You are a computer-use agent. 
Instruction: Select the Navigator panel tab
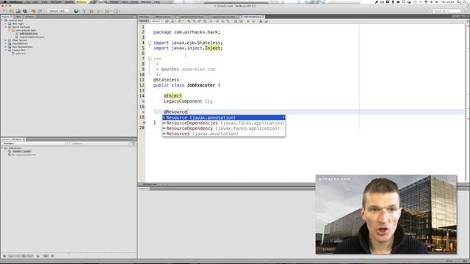tap(14, 139)
